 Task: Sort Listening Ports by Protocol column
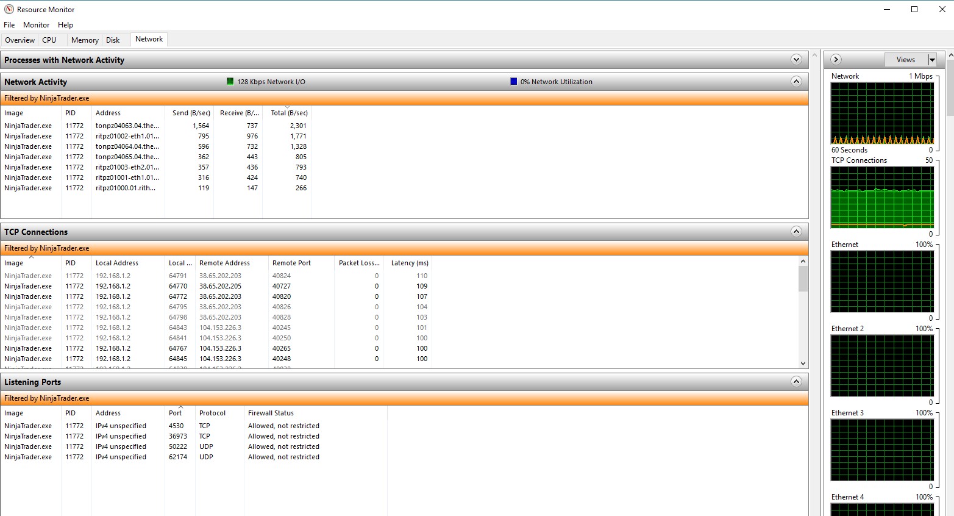tap(219, 413)
